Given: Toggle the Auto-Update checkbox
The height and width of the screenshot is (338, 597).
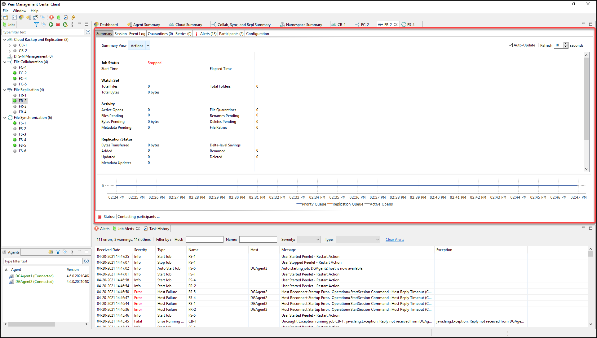Looking at the screenshot, I should [x=511, y=45].
